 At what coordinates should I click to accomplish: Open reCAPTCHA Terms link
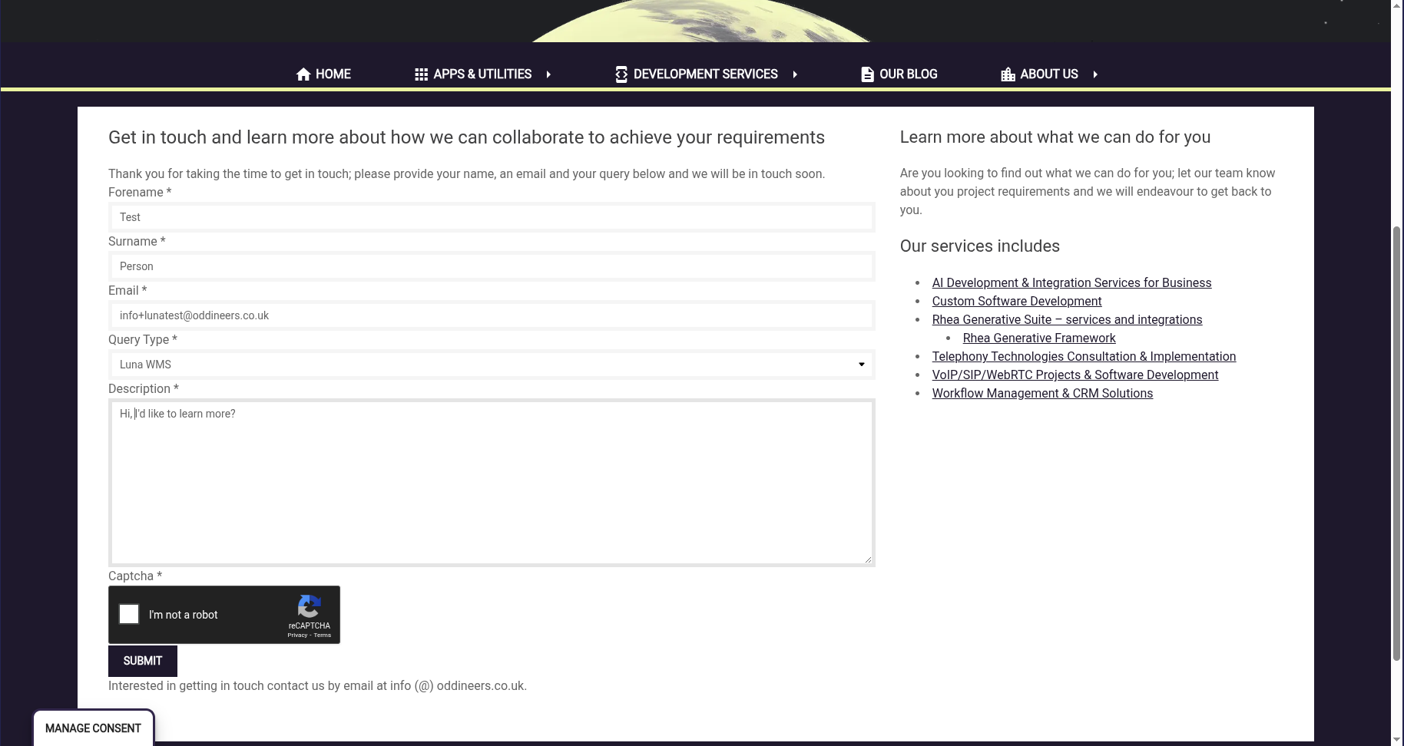point(323,635)
